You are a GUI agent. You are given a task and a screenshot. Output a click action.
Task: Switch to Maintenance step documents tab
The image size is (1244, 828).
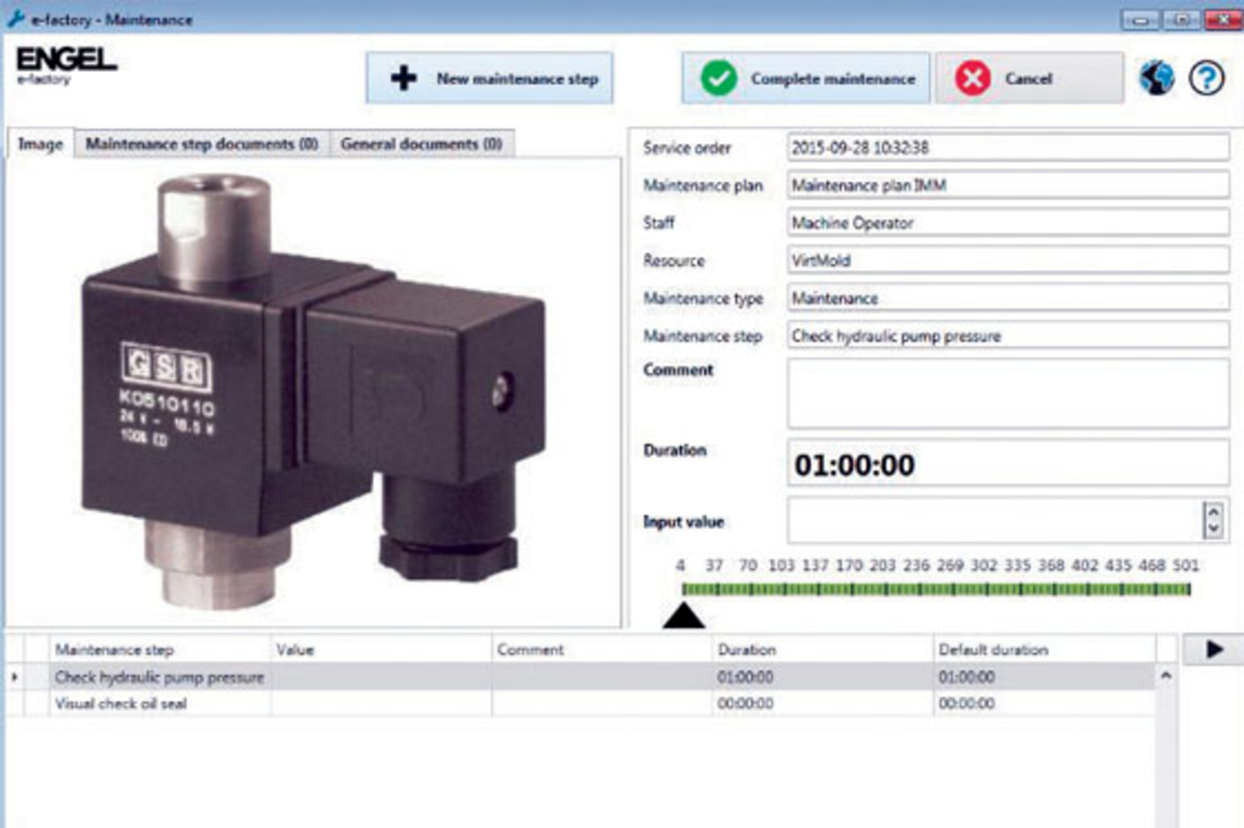202,144
